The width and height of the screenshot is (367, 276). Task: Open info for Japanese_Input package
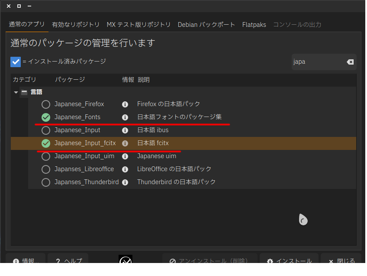click(x=125, y=130)
